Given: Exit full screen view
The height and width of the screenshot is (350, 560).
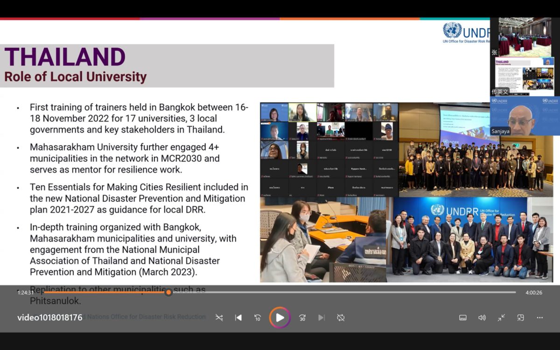Looking at the screenshot, I should [x=501, y=318].
